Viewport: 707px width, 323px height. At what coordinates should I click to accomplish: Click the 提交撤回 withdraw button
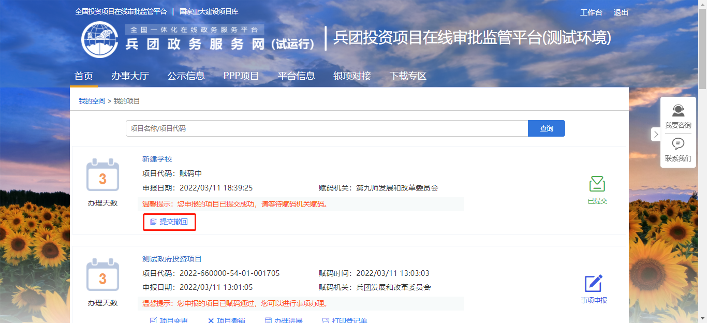coord(170,222)
